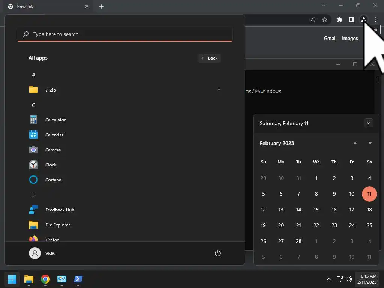384x288 pixels.
Task: Open Firefox from the app list
Action: click(124, 238)
